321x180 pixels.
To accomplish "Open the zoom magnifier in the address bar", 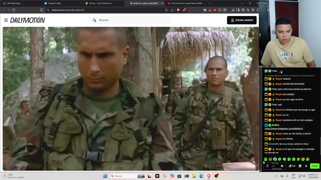I will tap(166, 10).
